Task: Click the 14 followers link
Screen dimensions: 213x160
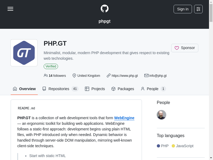Action: point(57,76)
